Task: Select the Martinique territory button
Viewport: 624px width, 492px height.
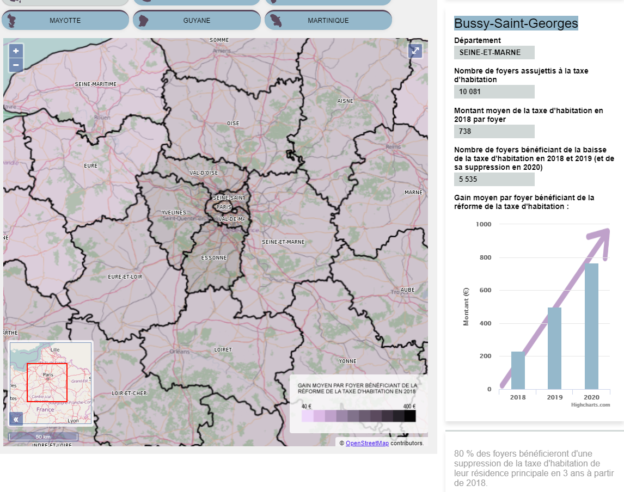Action: tap(328, 21)
